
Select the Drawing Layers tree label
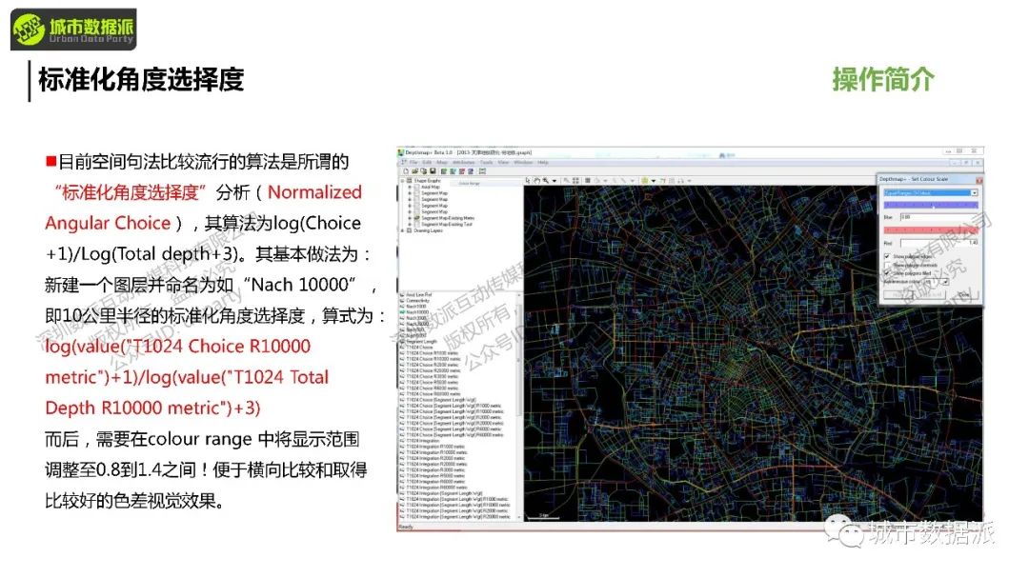[x=428, y=230]
